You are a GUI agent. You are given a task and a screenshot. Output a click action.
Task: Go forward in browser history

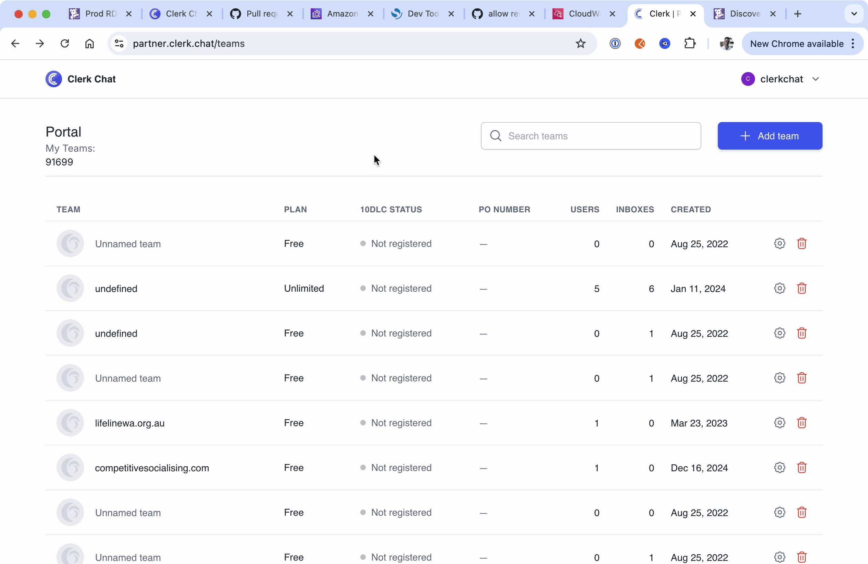pyautogui.click(x=40, y=44)
